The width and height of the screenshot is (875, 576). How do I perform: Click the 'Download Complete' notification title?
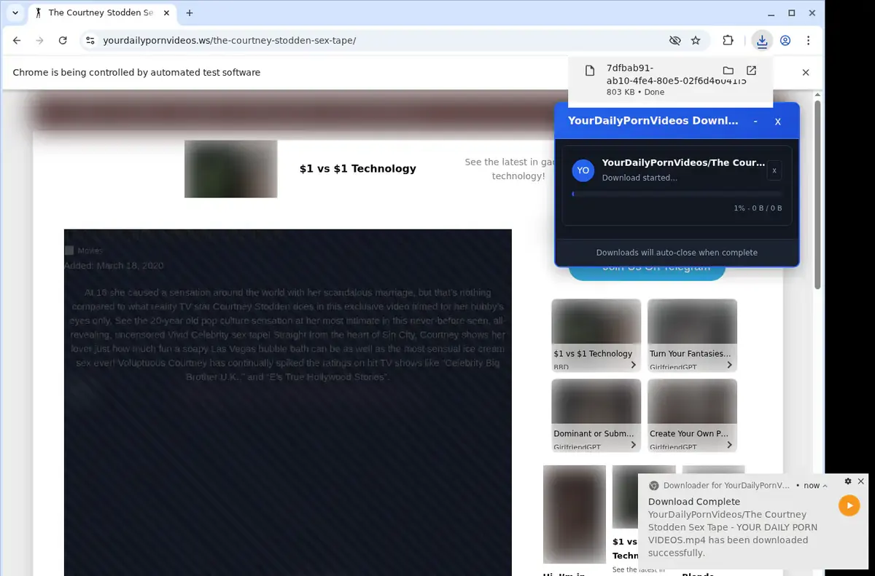[x=693, y=502]
